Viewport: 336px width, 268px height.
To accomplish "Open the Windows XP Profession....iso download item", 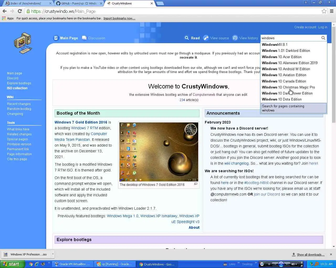I will tap(26, 254).
